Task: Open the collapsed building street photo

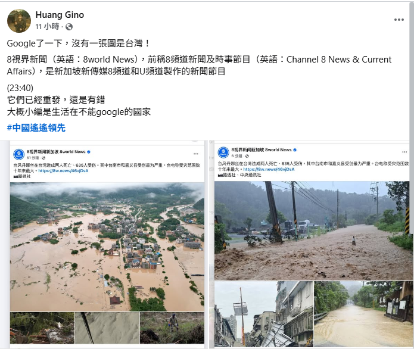Action: coord(264,314)
